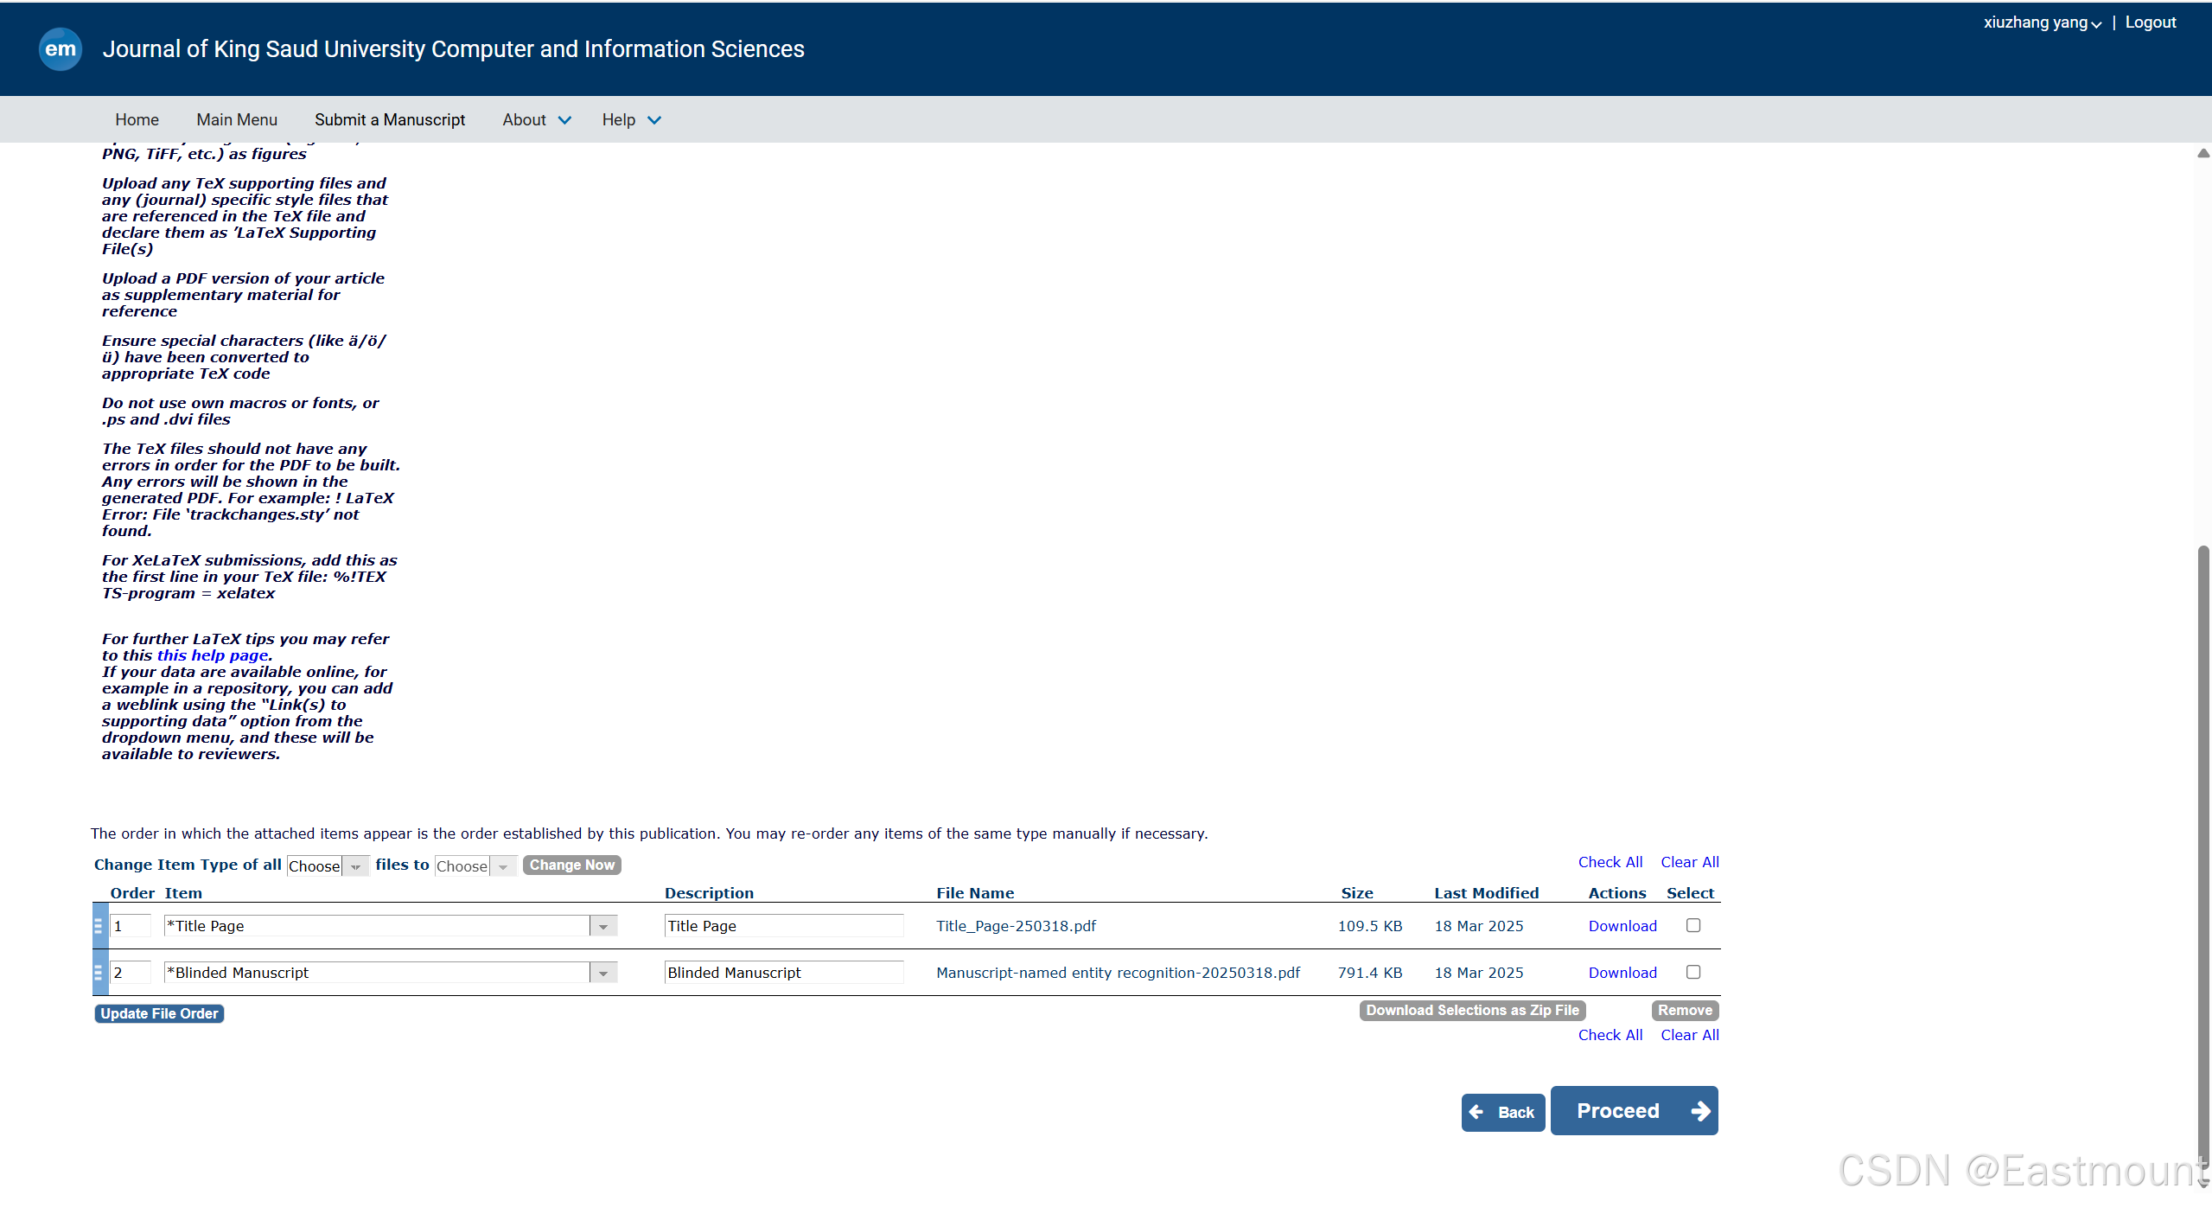
Task: Click the scroll up arrow at top
Action: point(2203,154)
